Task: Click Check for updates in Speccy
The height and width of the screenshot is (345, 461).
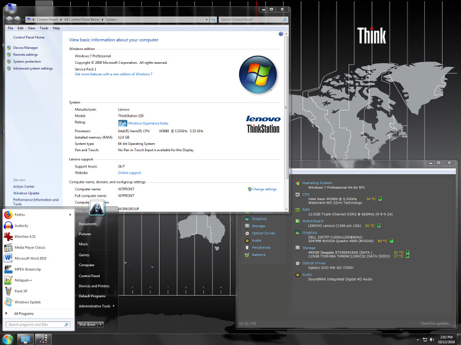Action: 436,323
